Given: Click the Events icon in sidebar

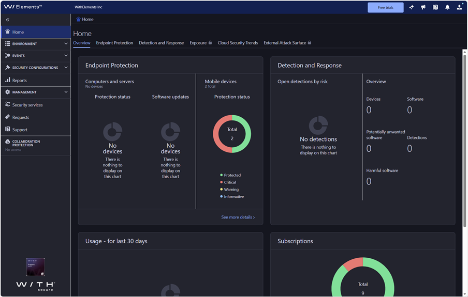Looking at the screenshot, I should pyautogui.click(x=7, y=55).
